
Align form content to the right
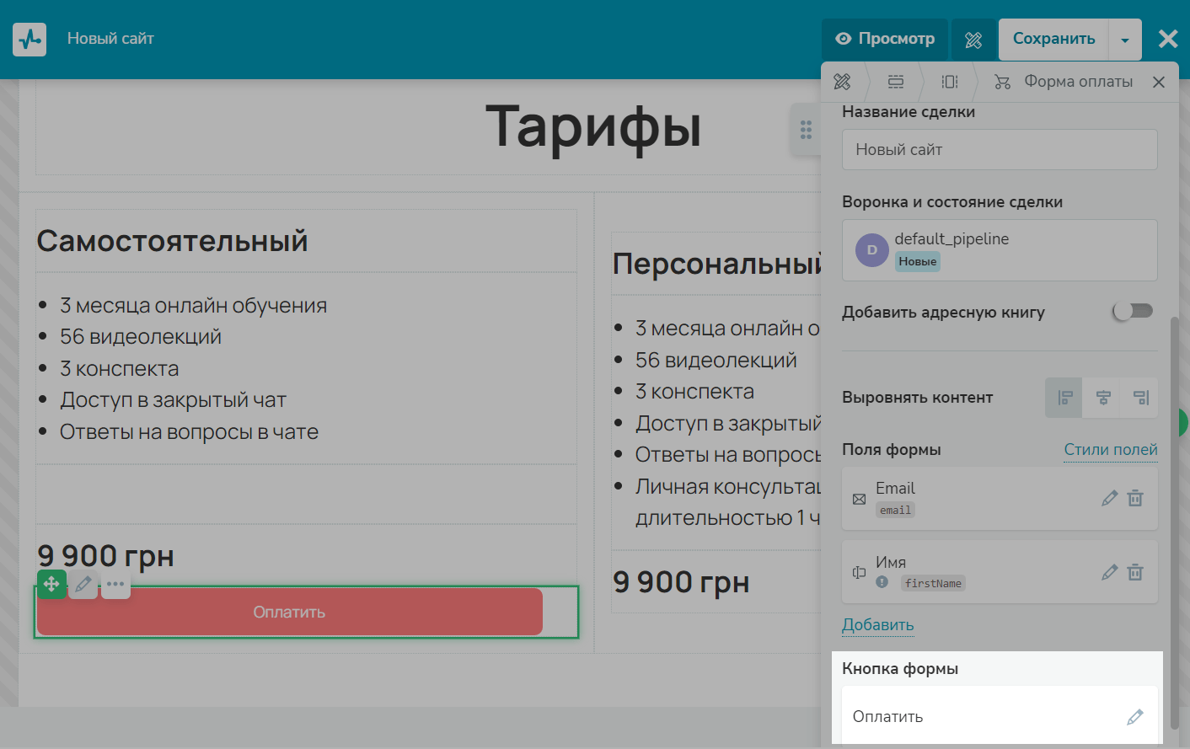(x=1140, y=398)
